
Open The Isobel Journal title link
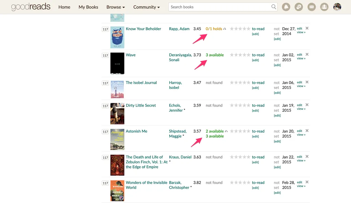tap(141, 82)
